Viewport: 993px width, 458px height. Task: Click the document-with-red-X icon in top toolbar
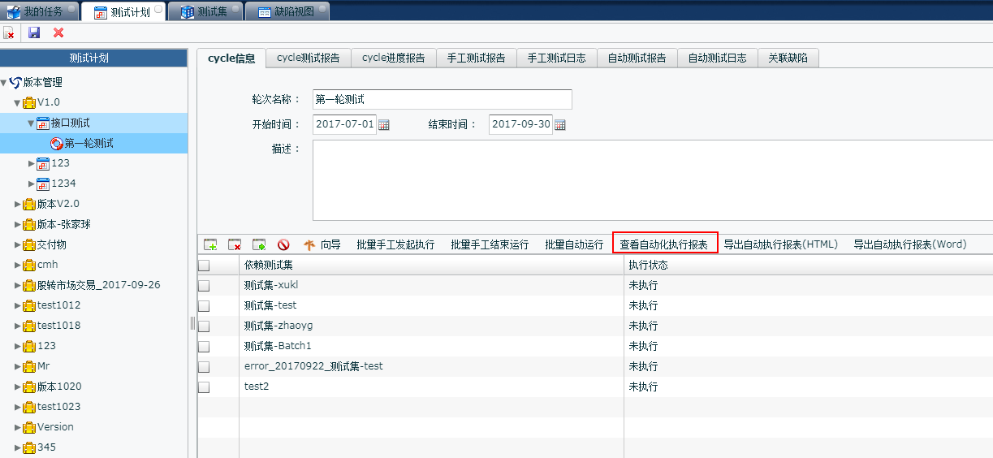click(x=9, y=32)
